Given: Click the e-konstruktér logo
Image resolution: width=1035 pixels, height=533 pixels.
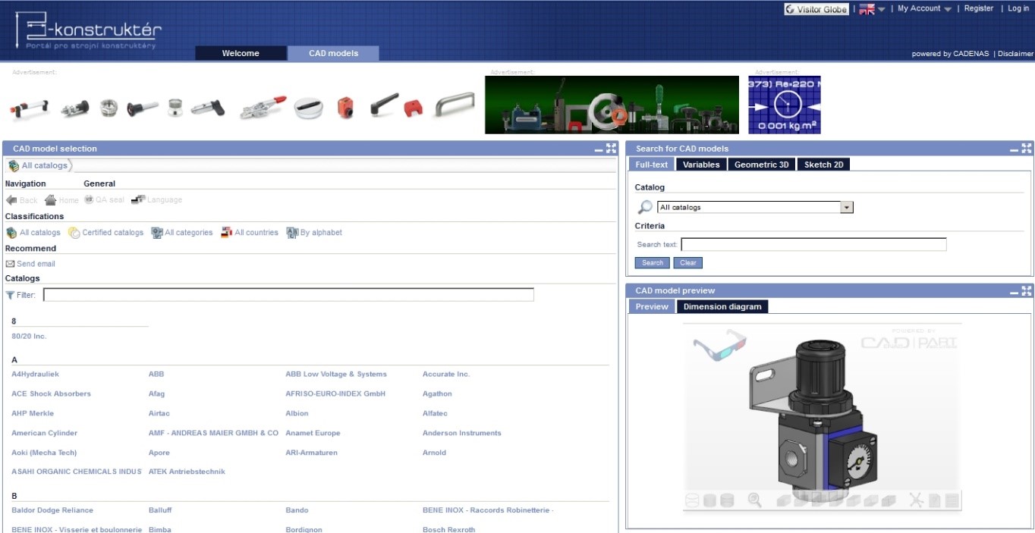Looking at the screenshot, I should click(x=88, y=30).
